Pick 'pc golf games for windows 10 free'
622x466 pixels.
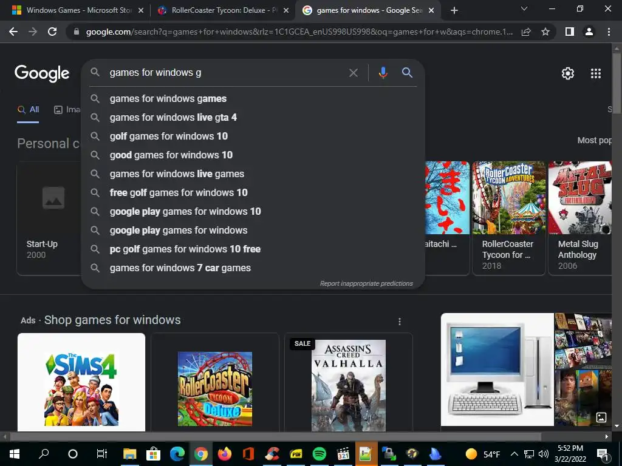[x=253, y=249]
